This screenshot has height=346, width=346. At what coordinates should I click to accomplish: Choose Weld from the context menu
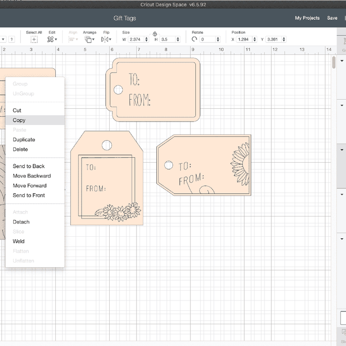(18, 241)
